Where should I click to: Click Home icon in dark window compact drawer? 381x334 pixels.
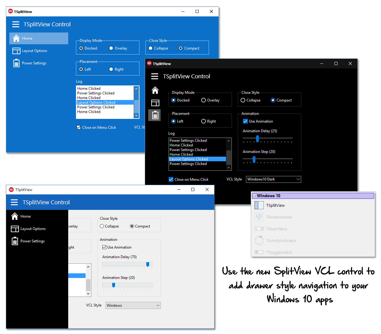pos(155,90)
